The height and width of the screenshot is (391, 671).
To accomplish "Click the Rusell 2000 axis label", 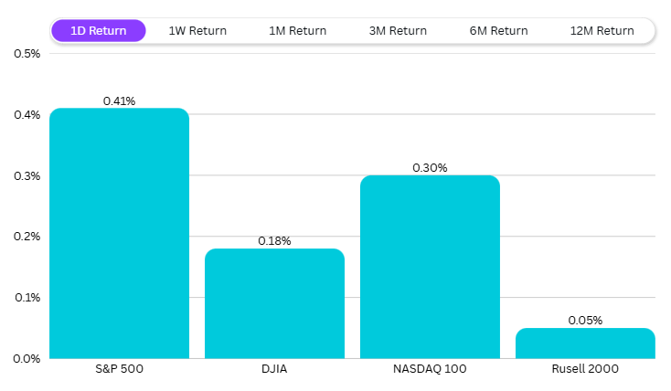I will point(585,369).
